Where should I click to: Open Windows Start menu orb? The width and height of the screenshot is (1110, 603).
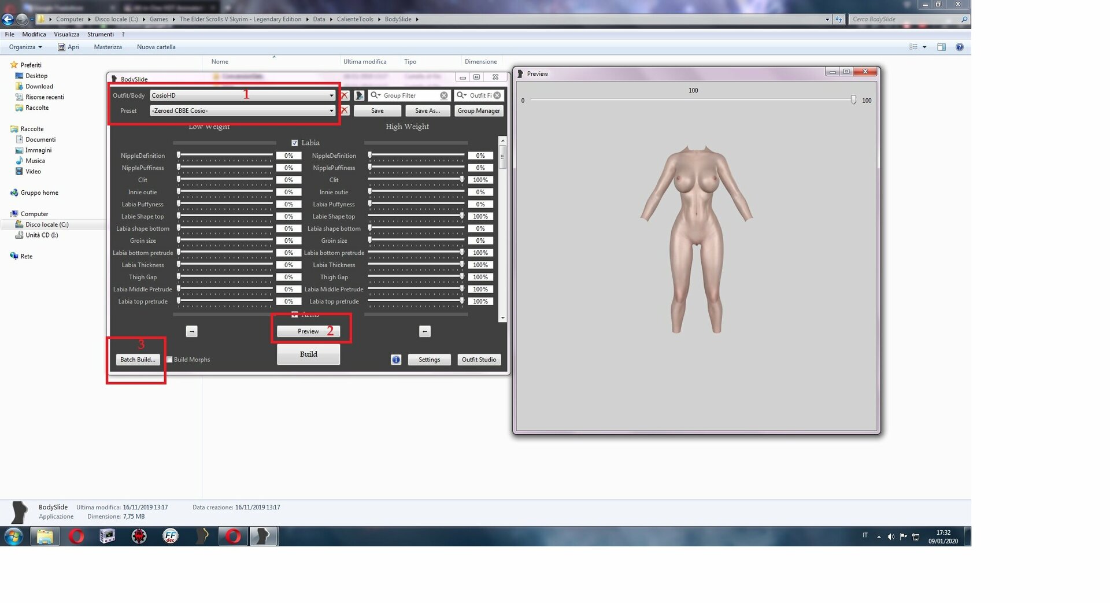pos(13,537)
